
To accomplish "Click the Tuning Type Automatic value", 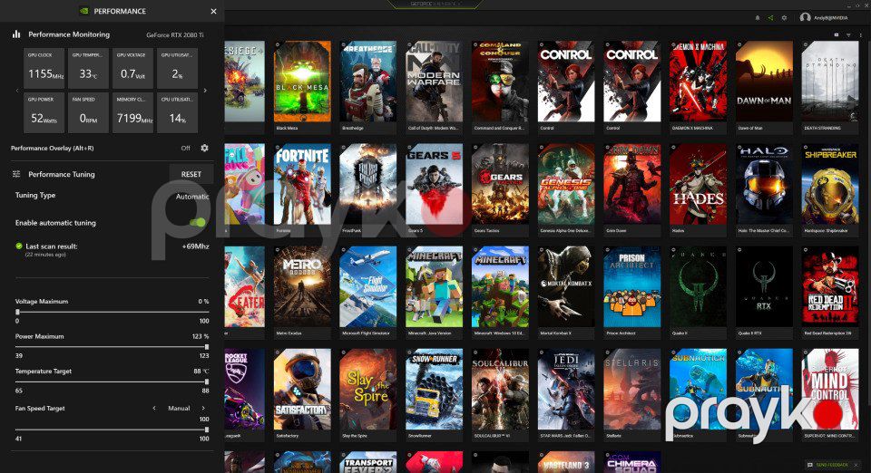I will click(192, 197).
